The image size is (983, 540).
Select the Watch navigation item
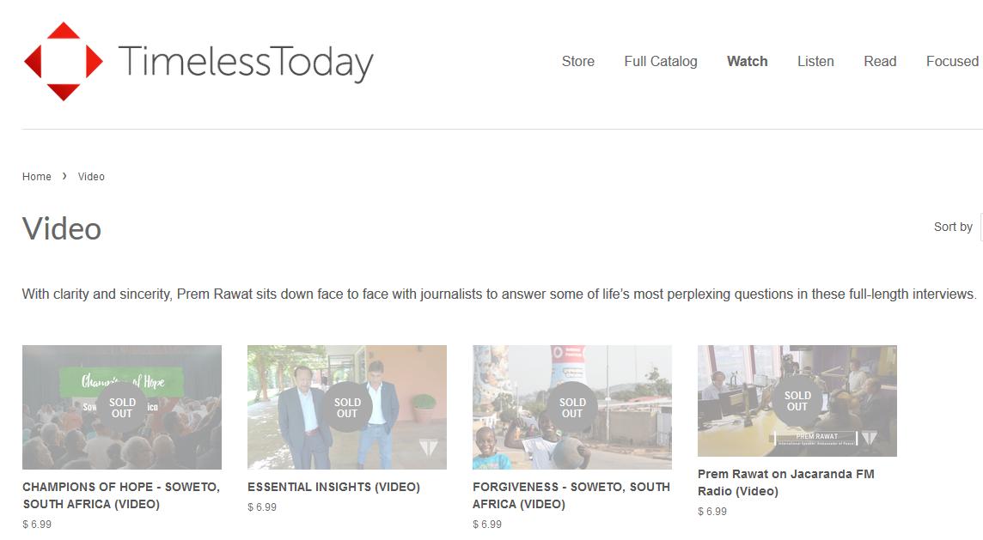(747, 61)
